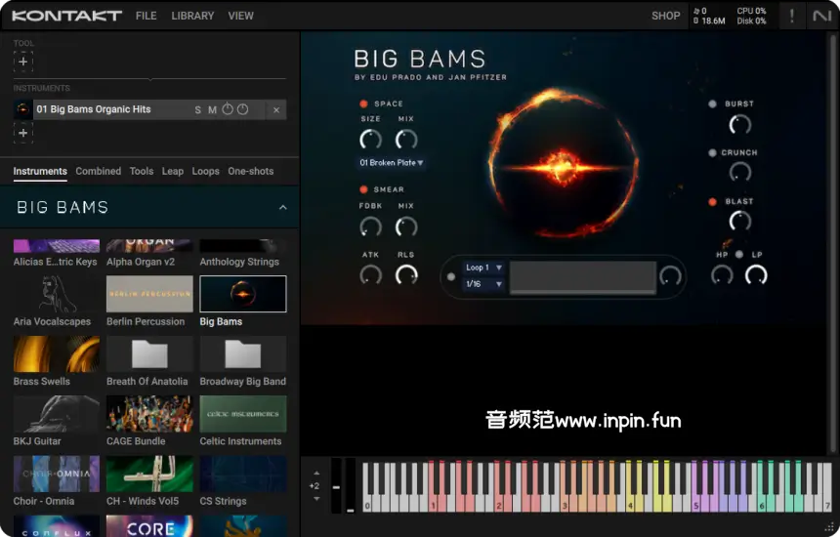Image resolution: width=840 pixels, height=537 pixels.
Task: Open the 01 Broken Plate preset dropdown
Action: tap(392, 163)
